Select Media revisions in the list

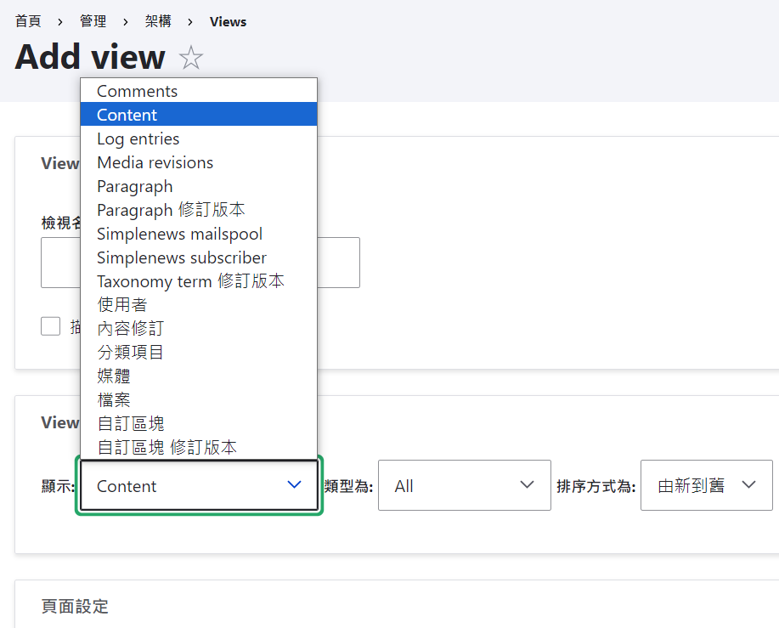pyautogui.click(x=155, y=162)
